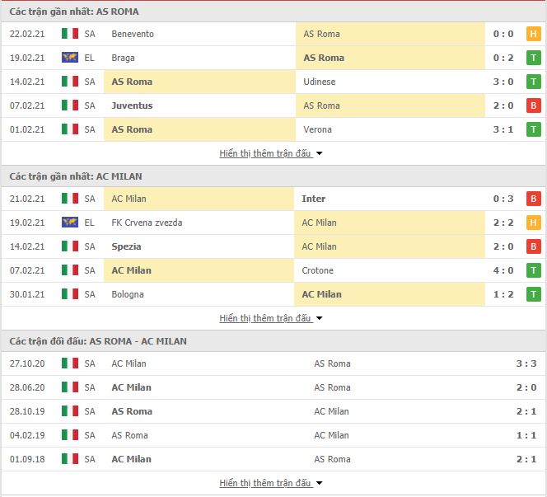Click the Spezia team name

[x=126, y=246]
